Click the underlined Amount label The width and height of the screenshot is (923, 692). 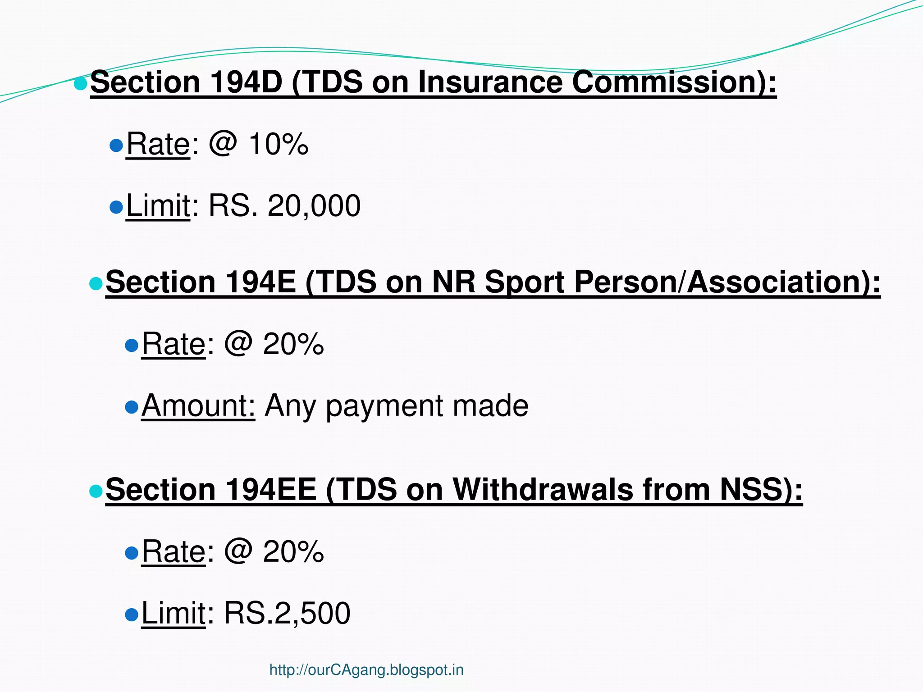pos(198,406)
